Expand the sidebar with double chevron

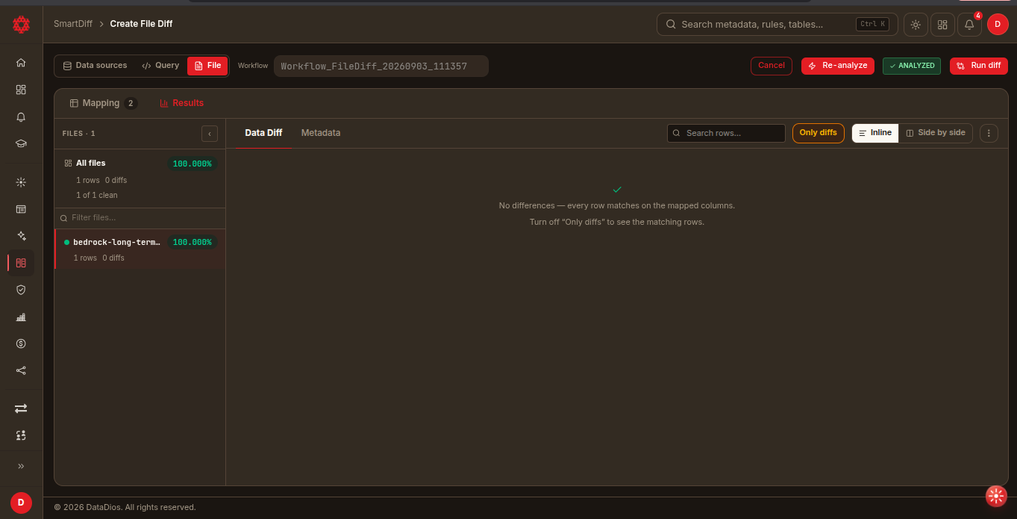(21, 466)
